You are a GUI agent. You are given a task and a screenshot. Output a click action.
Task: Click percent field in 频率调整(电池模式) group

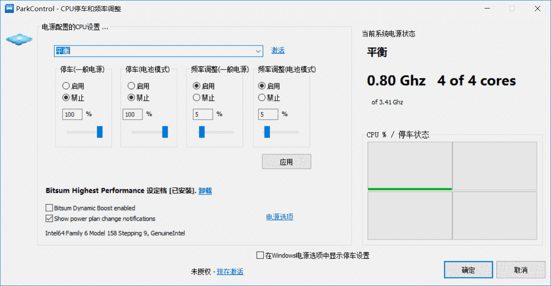point(268,115)
